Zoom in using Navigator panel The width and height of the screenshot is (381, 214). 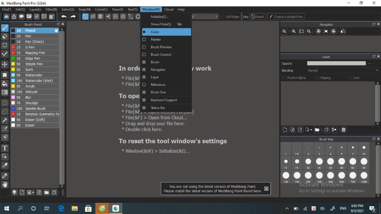tap(294, 31)
